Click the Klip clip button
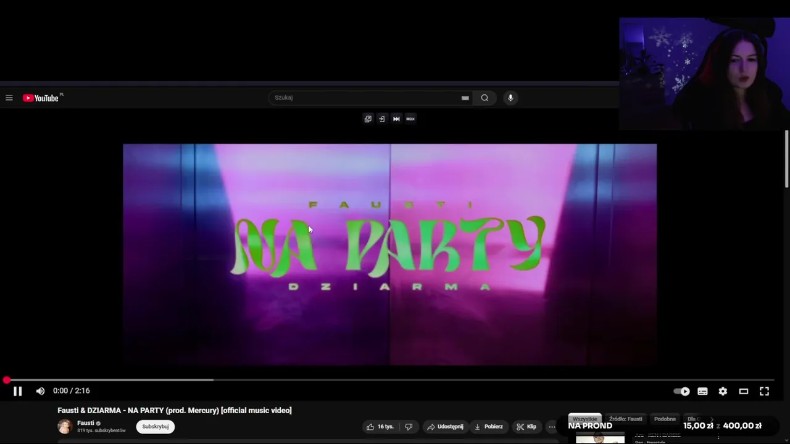Screen dimensions: 790x444 pos(526,427)
